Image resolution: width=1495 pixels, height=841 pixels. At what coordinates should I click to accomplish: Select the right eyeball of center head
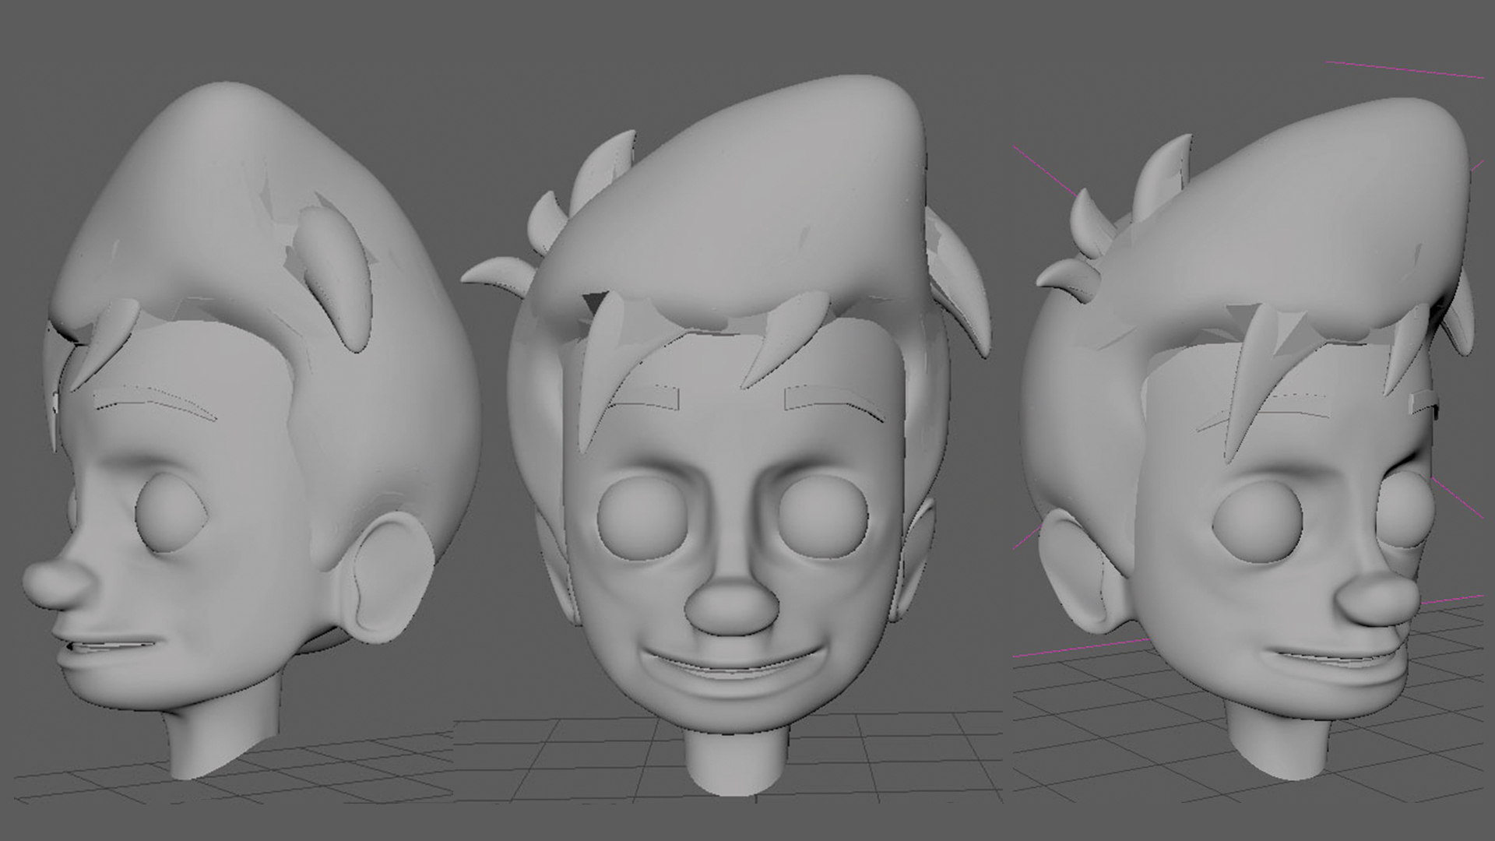(824, 517)
